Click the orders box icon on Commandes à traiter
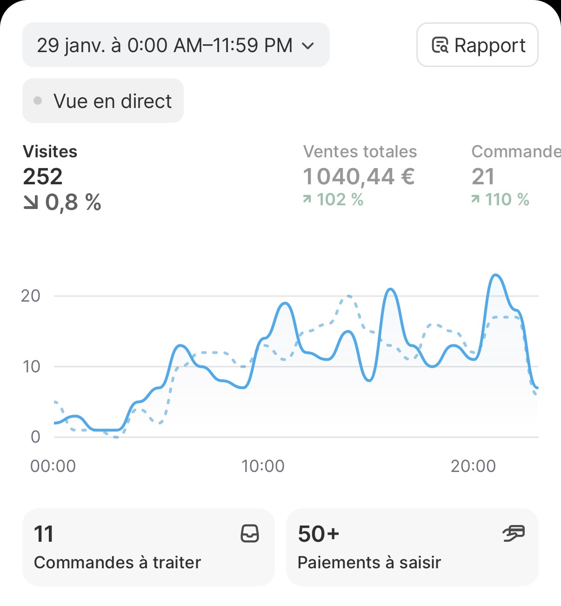 [250, 534]
